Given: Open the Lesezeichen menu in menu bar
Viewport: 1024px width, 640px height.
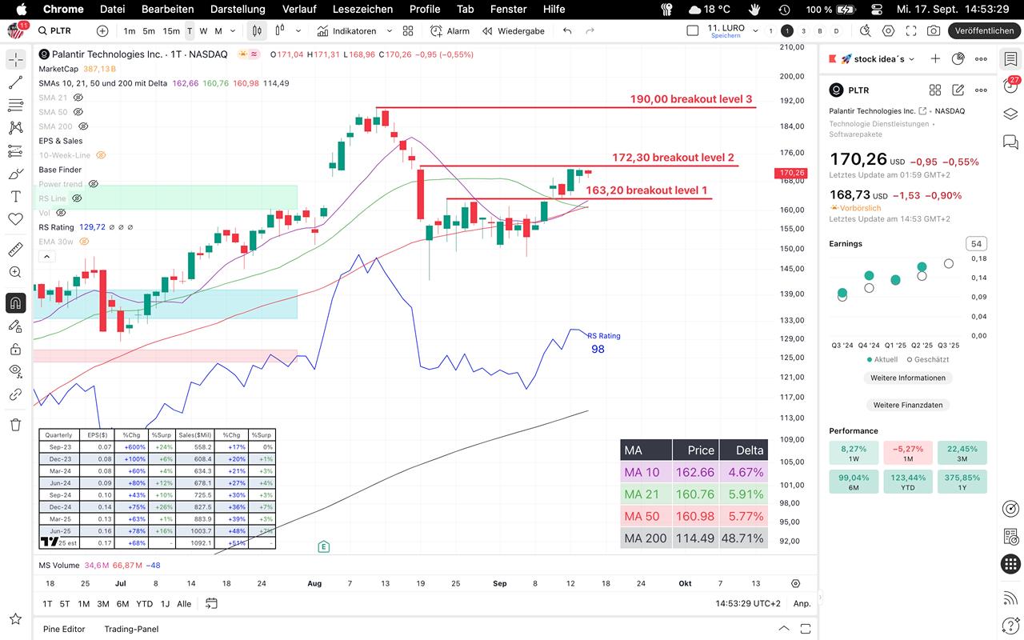Looking at the screenshot, I should pyautogui.click(x=362, y=9).
